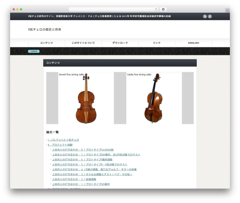Open meeting link 2 / 楽器調整
The height and width of the screenshot is (203, 240).
[x=74, y=179]
